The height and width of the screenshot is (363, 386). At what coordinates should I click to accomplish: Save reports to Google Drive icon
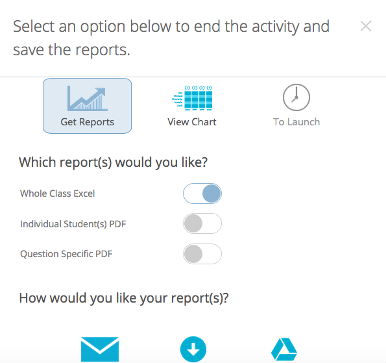pyautogui.click(x=284, y=349)
